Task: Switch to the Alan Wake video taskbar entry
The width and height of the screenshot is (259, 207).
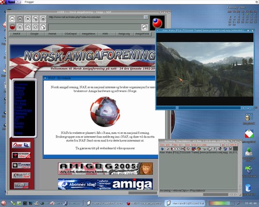Action: point(185,203)
